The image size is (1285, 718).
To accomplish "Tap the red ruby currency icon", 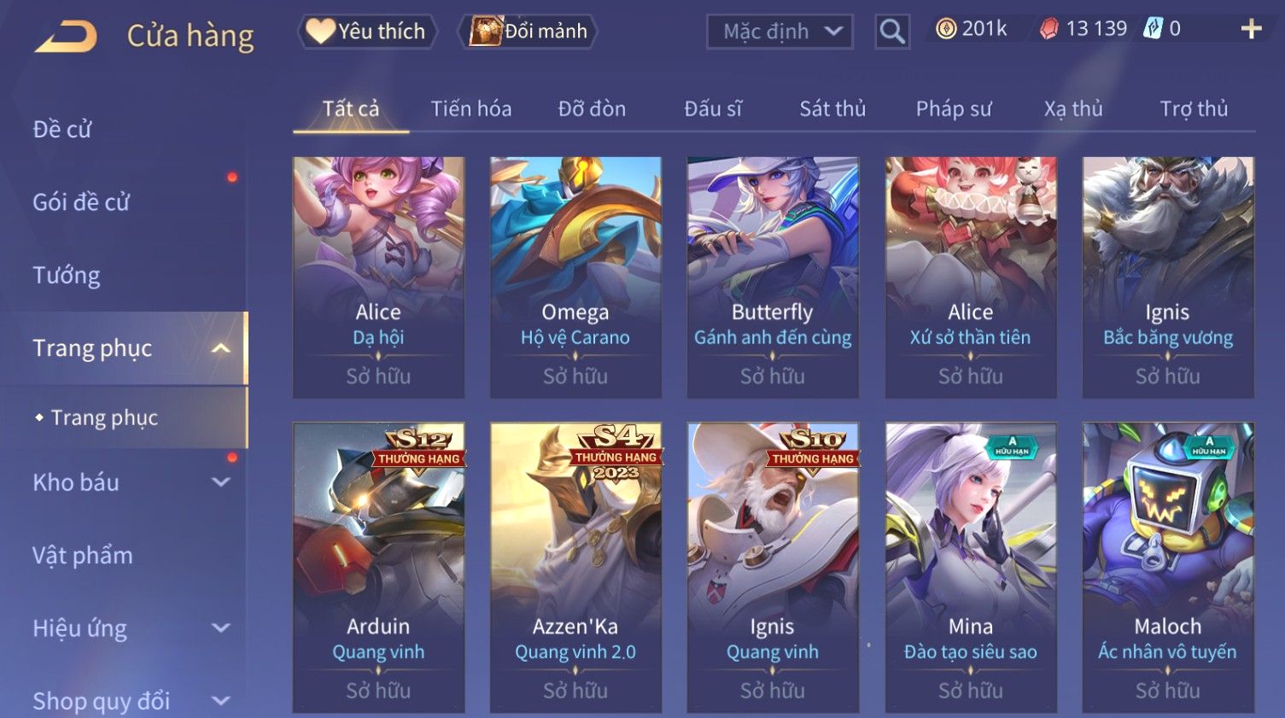I will pyautogui.click(x=1048, y=29).
